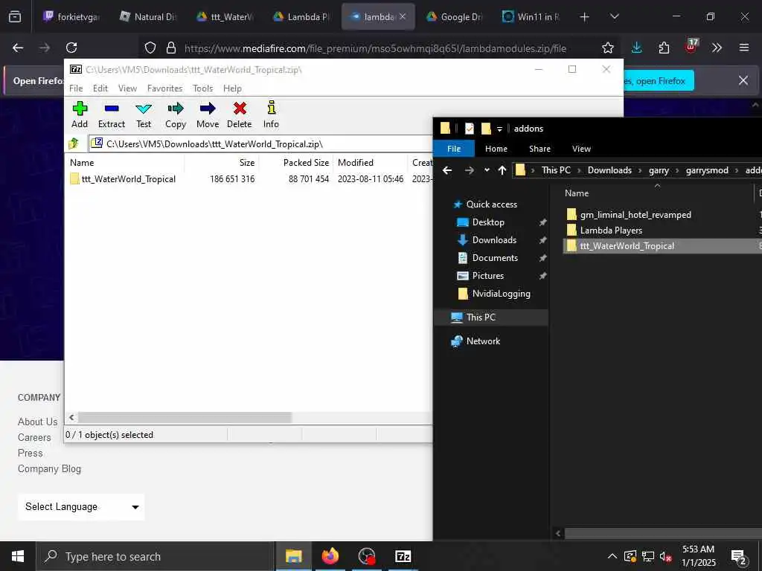Go up one level in File Explorer
The image size is (762, 571).
(x=502, y=170)
